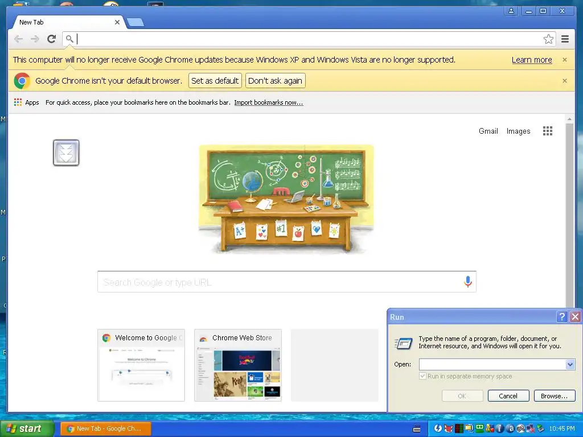Click the folder-monitor tray icon

click(469, 428)
